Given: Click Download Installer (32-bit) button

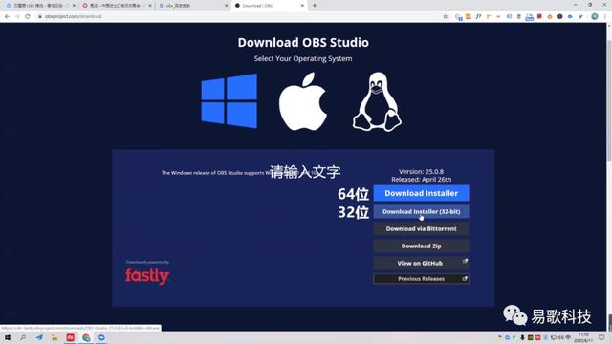Looking at the screenshot, I should tap(421, 211).
